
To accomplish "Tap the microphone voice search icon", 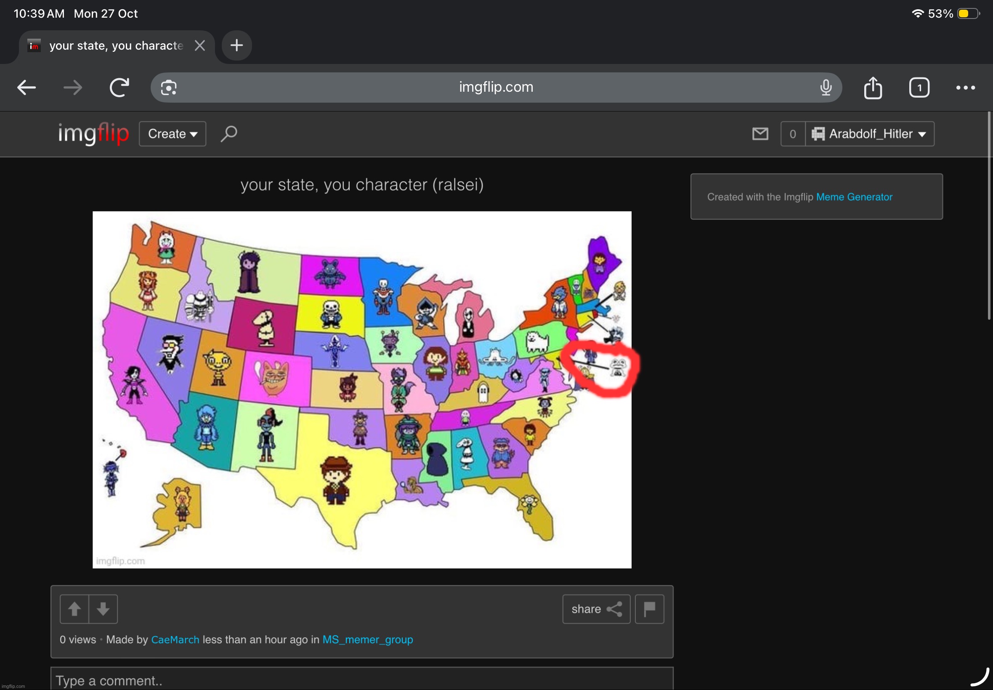I will (x=825, y=88).
